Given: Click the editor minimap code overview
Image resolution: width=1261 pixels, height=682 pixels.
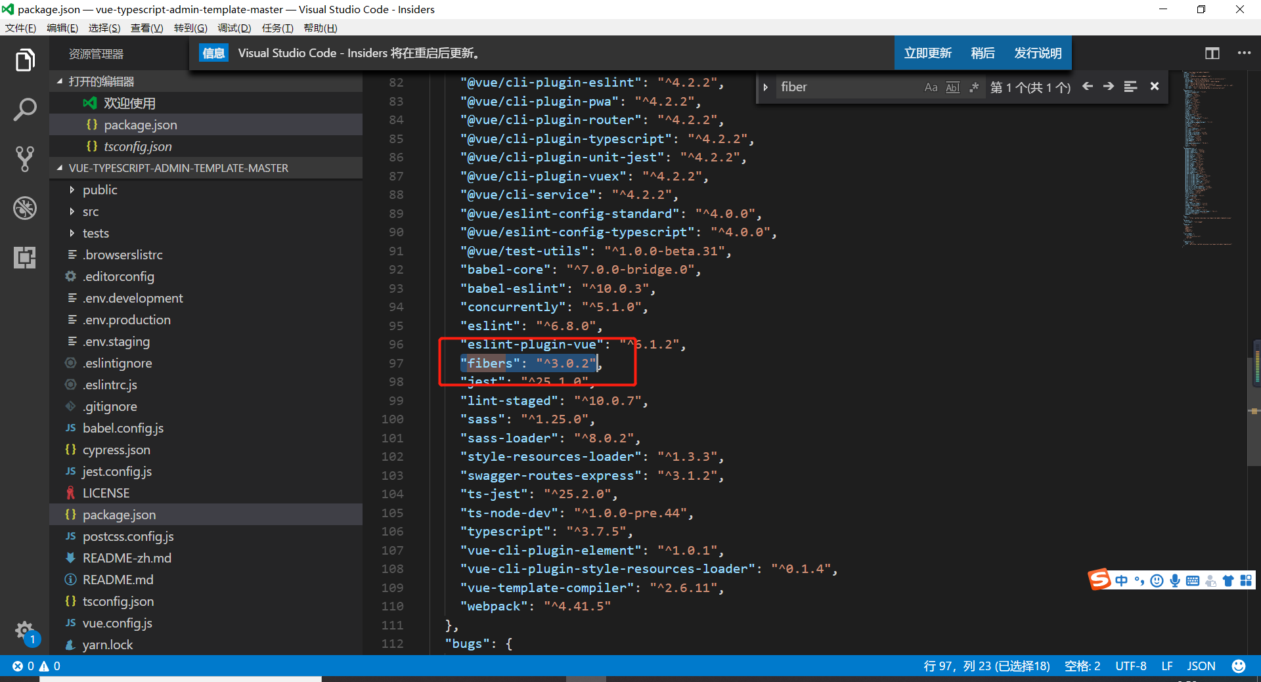Looking at the screenshot, I should (x=1208, y=158).
